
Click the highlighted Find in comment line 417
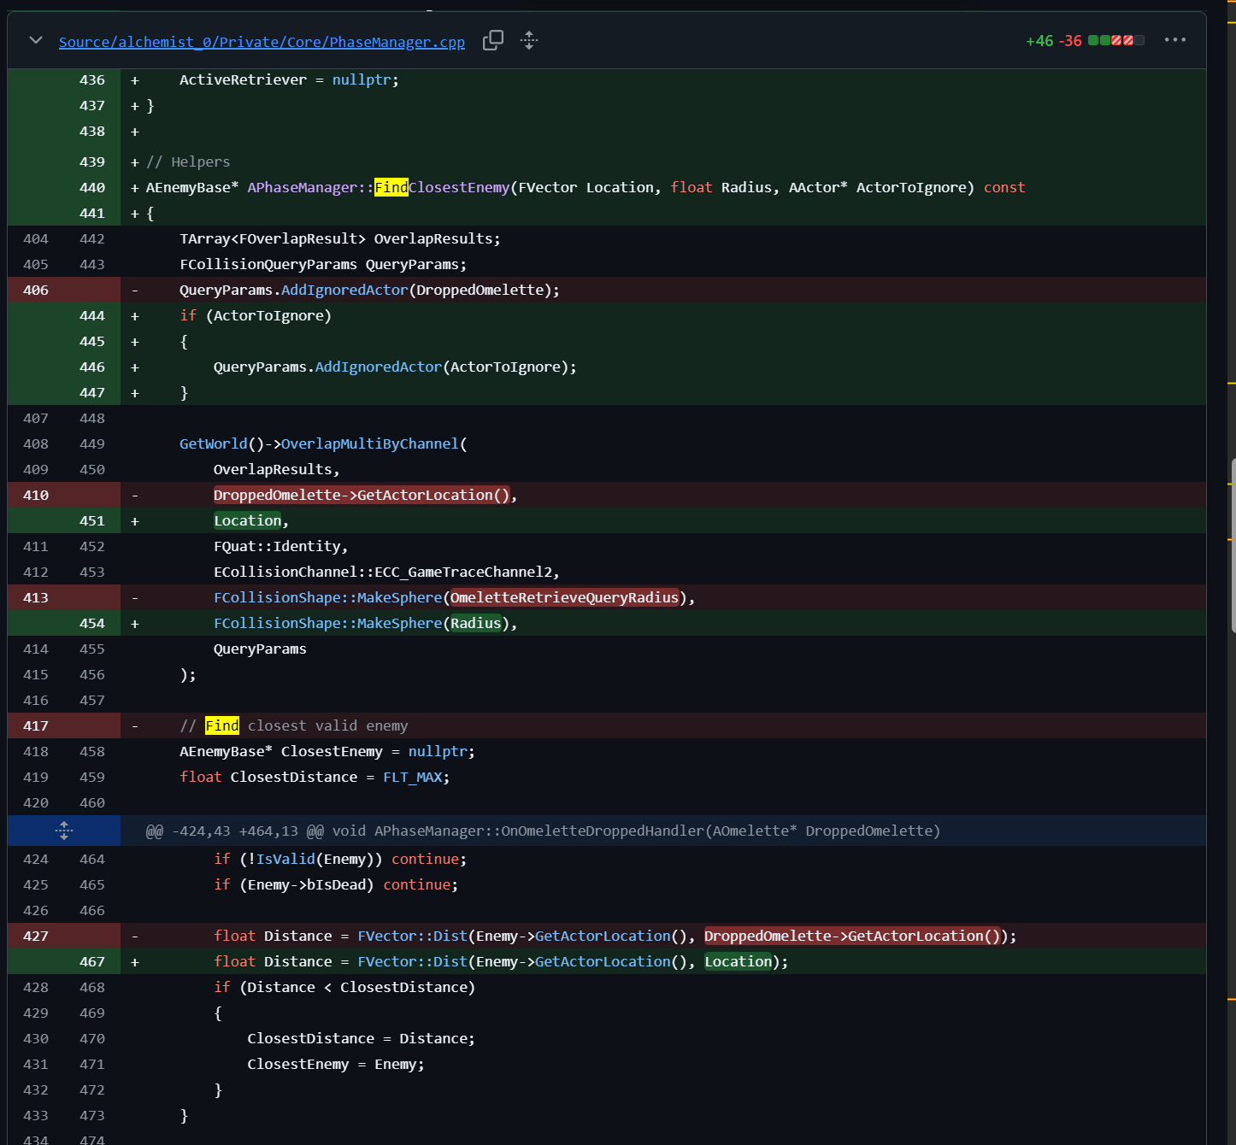pyautogui.click(x=222, y=725)
